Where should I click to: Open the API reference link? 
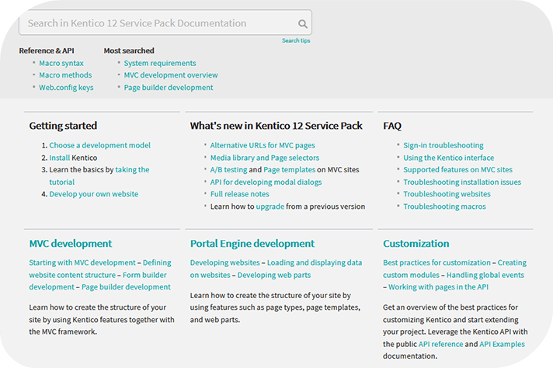[441, 344]
